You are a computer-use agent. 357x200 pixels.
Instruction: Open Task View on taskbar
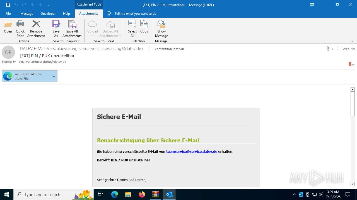(x=100, y=194)
